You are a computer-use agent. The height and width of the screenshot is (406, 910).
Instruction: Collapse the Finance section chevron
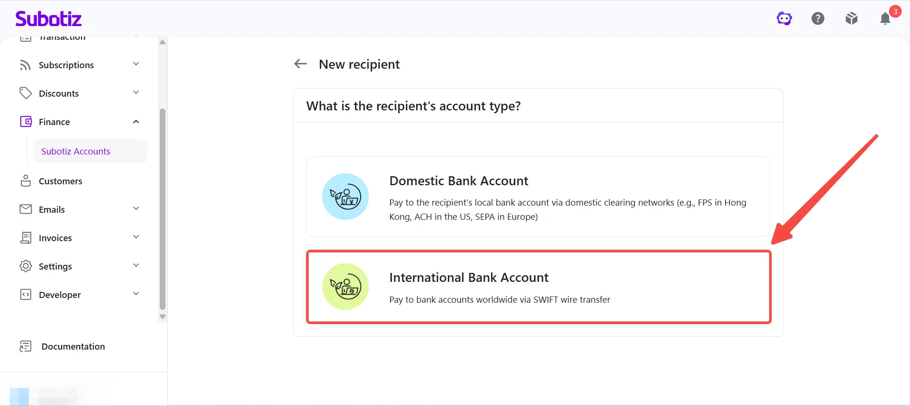[x=136, y=122]
